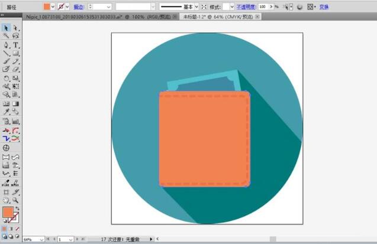Select the Rectangle shape tool
Viewport: 377px width, 244px height.
click(15, 53)
